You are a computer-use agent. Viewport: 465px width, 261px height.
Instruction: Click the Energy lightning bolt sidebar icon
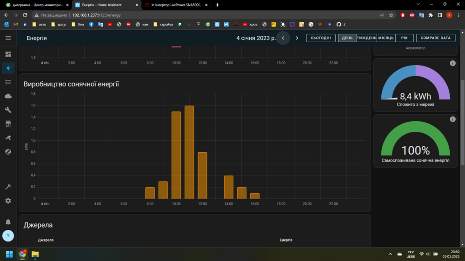pyautogui.click(x=8, y=68)
